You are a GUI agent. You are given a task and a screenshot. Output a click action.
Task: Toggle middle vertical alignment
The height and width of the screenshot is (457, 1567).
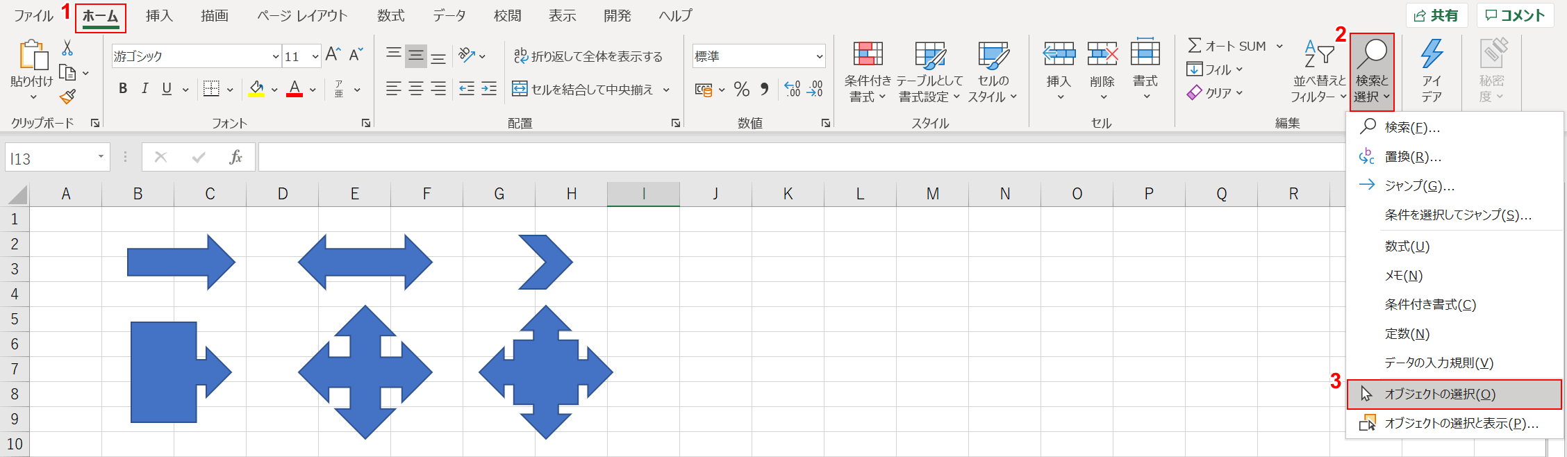click(416, 56)
